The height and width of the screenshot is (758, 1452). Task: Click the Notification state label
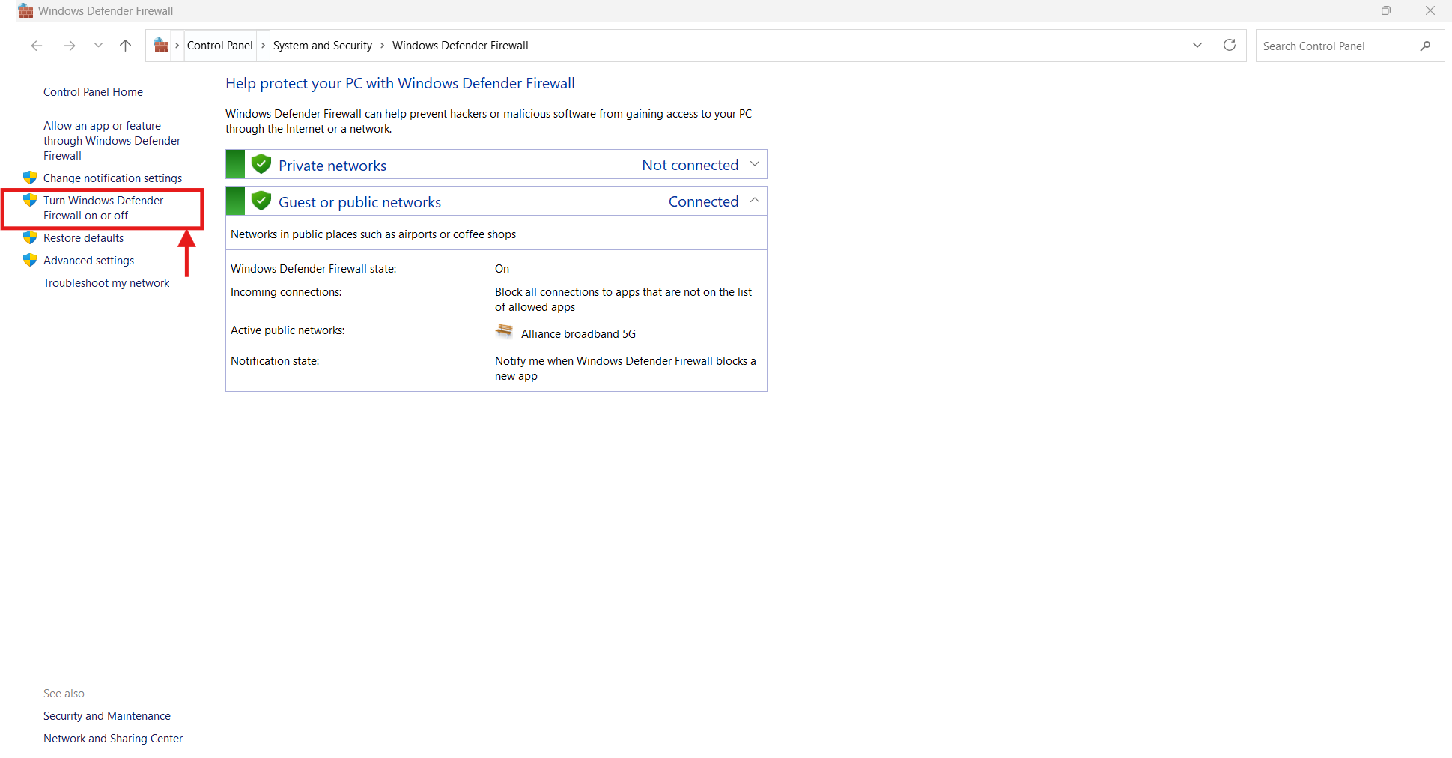[275, 361]
